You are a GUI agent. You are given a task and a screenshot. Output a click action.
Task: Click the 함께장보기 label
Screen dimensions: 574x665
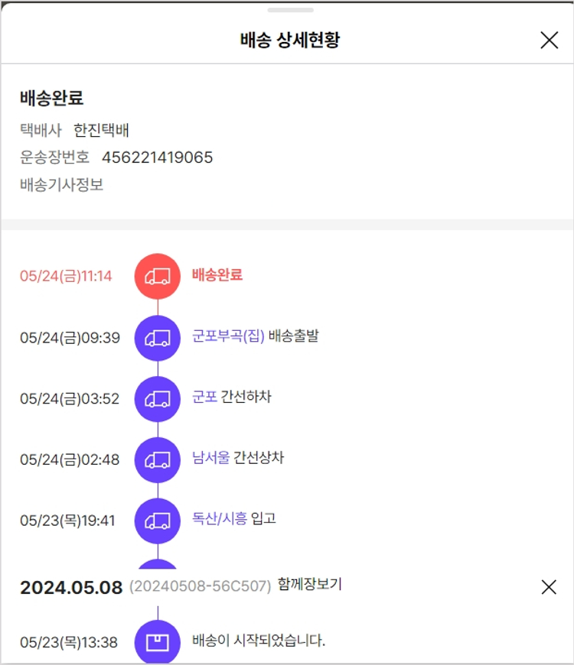click(x=310, y=586)
